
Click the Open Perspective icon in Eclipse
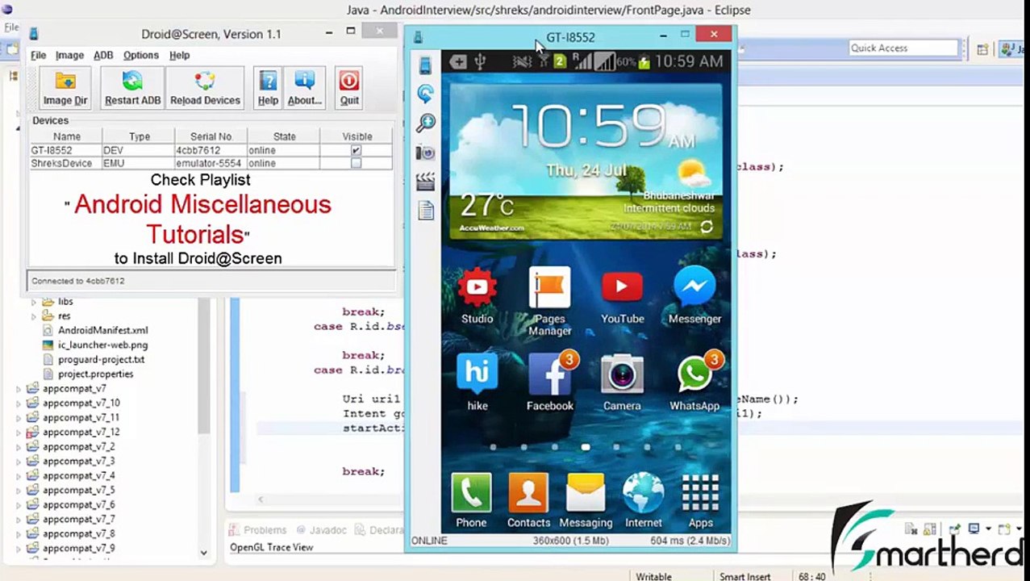982,49
